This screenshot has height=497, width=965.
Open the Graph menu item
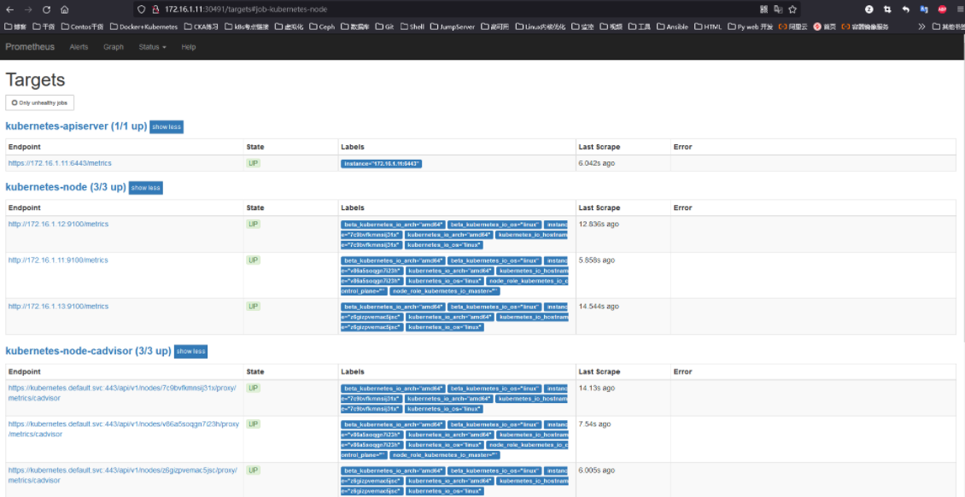coord(114,47)
